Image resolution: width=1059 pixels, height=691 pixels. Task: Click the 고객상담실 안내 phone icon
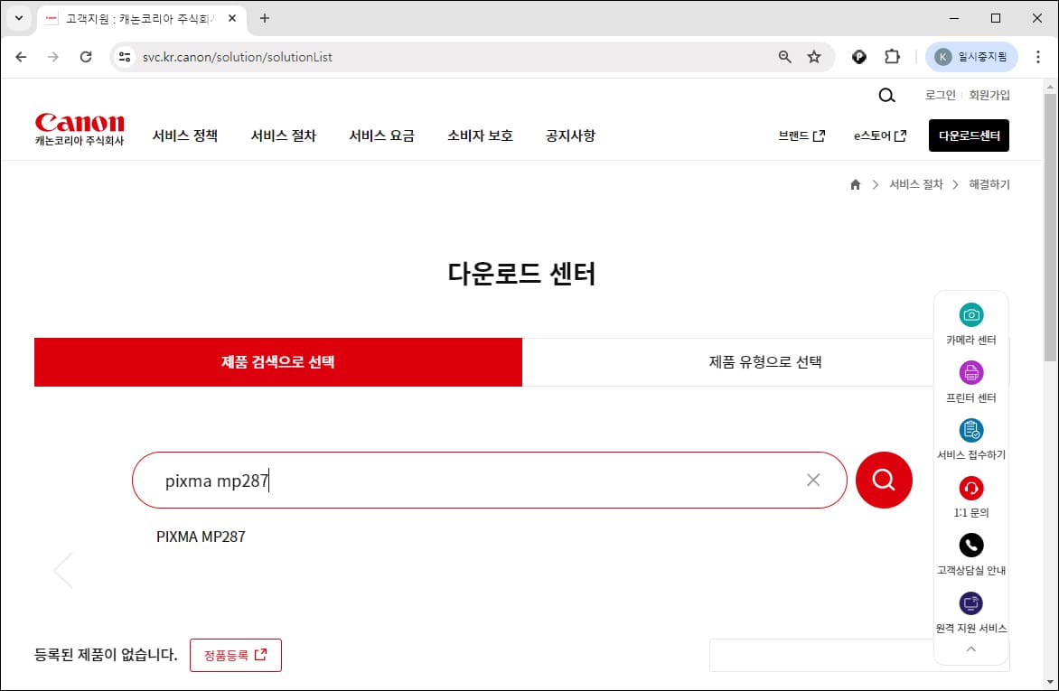tap(971, 545)
